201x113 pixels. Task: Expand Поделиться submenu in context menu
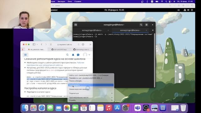point(91,94)
